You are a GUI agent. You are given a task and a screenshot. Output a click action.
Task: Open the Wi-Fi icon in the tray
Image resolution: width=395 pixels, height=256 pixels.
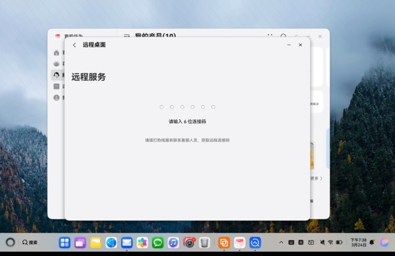point(330,242)
